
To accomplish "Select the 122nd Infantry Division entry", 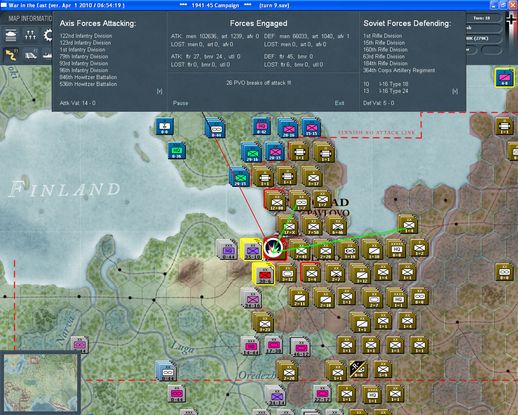I will pyautogui.click(x=86, y=36).
